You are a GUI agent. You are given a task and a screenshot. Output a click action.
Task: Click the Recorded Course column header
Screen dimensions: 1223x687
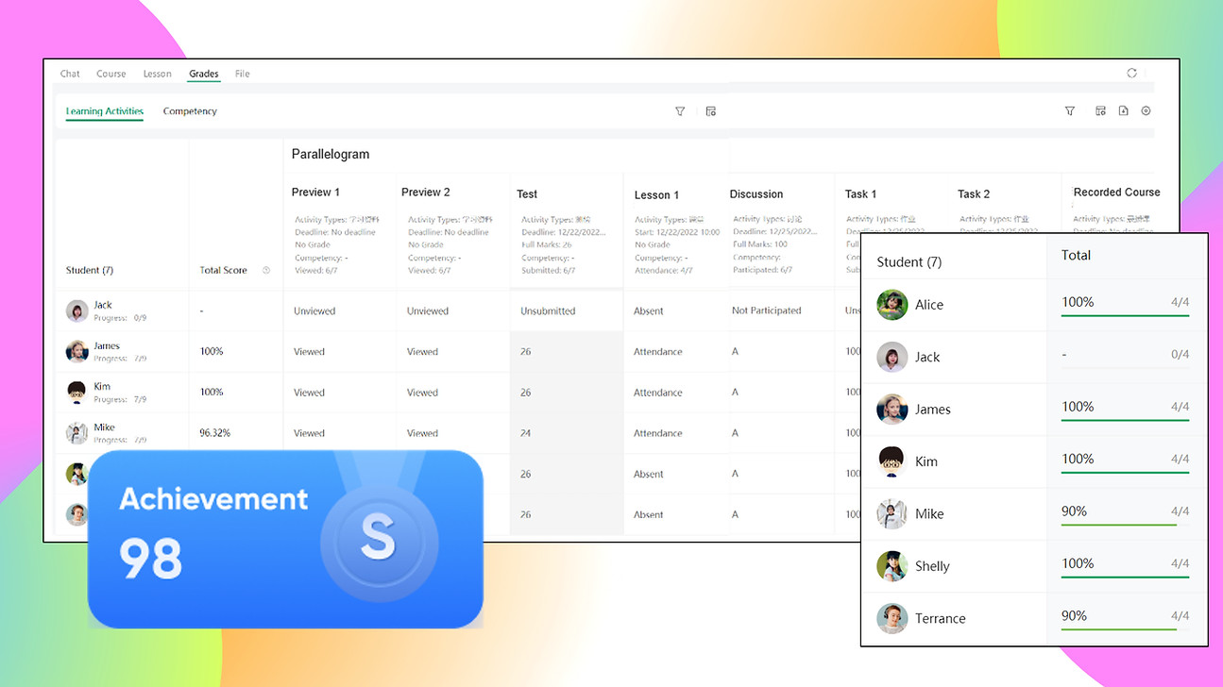(x=1116, y=193)
